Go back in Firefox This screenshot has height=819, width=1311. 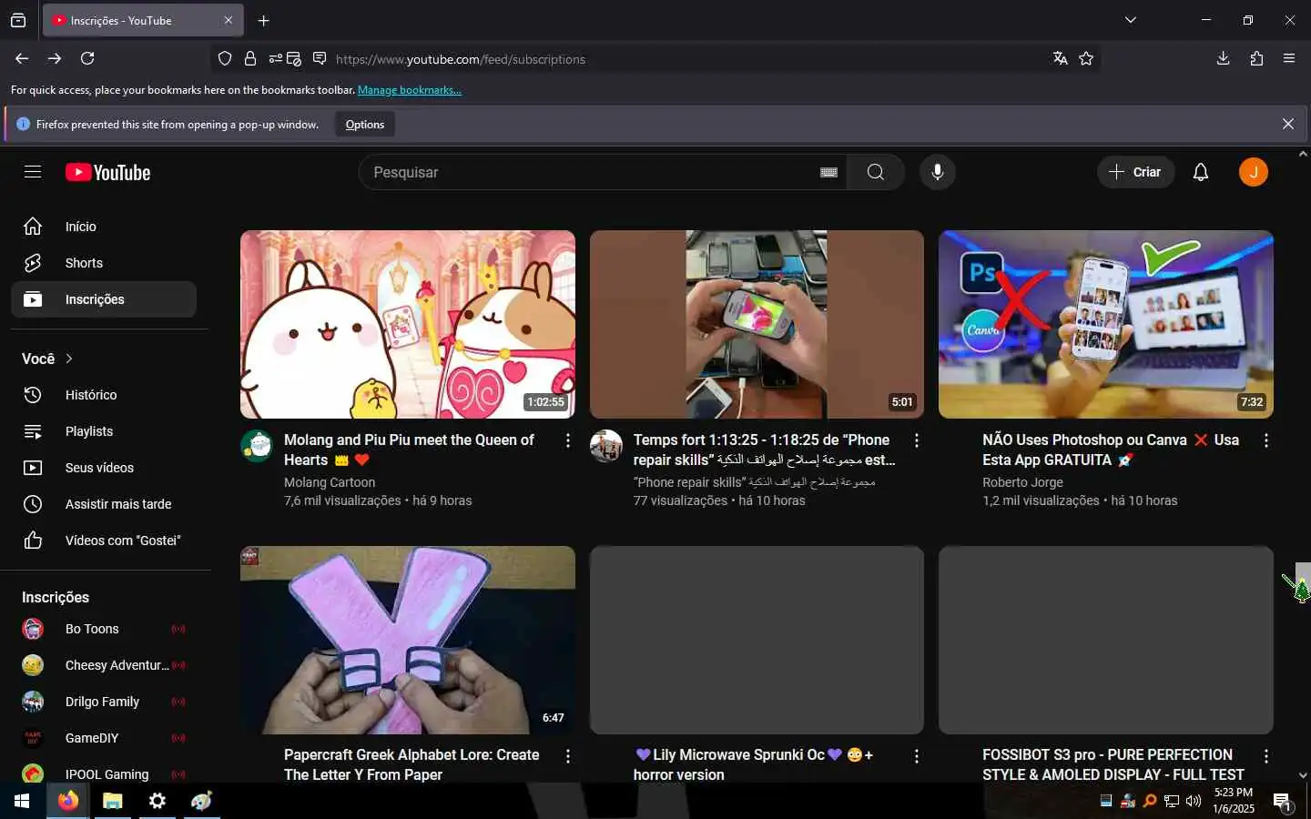coord(22,58)
